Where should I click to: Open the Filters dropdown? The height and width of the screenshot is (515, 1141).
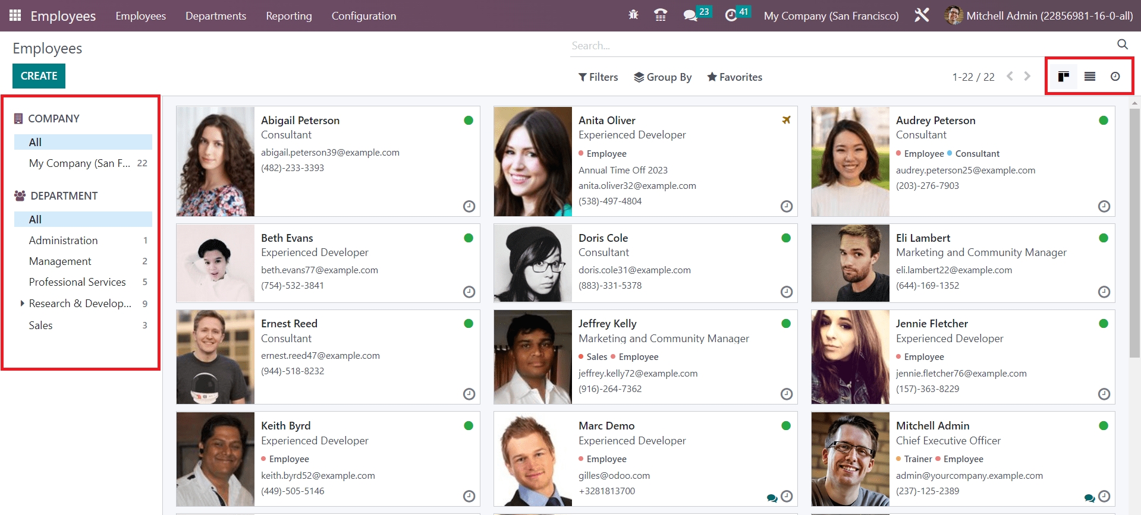[x=598, y=77]
